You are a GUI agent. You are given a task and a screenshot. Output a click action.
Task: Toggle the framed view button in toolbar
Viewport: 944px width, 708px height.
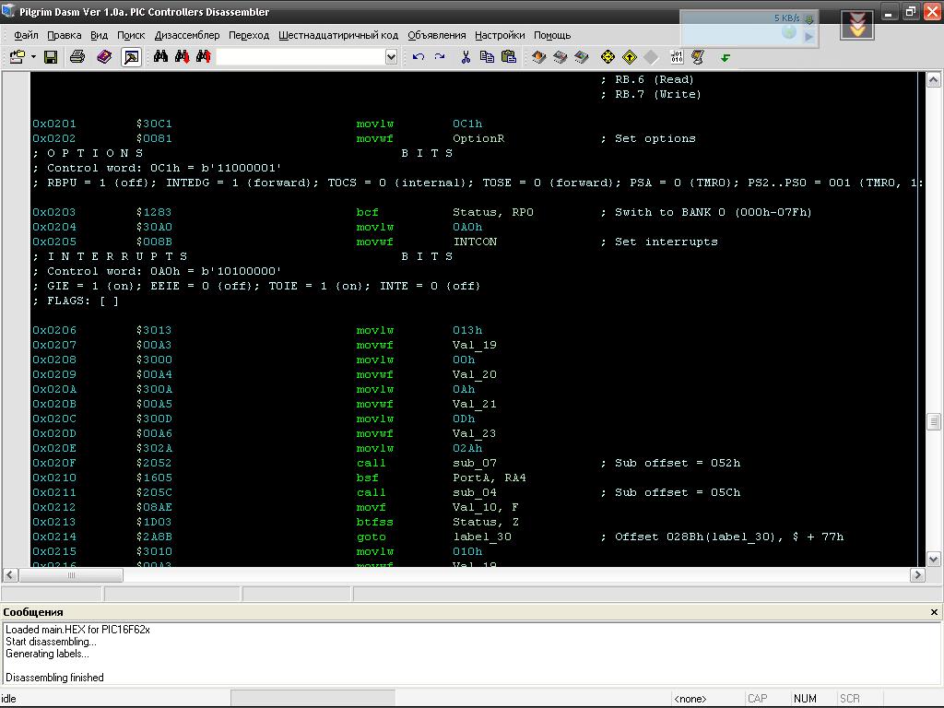click(x=132, y=57)
